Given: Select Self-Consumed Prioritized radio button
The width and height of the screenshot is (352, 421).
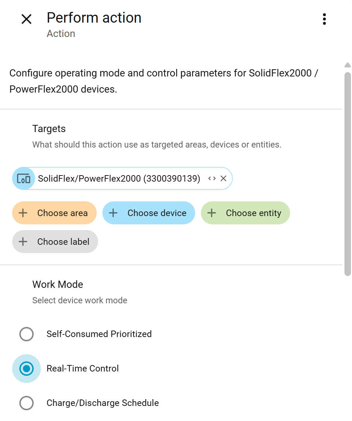Looking at the screenshot, I should (x=26, y=334).
